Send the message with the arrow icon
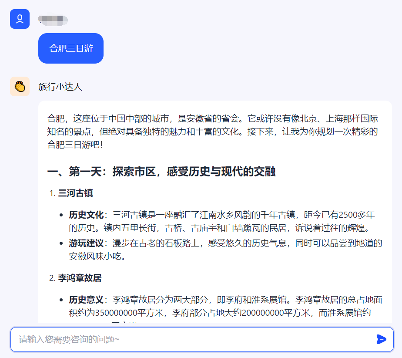Screen dimensions: 402x358 (381, 339)
